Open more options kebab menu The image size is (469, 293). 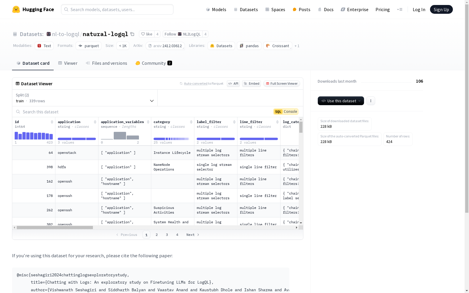pos(371,101)
